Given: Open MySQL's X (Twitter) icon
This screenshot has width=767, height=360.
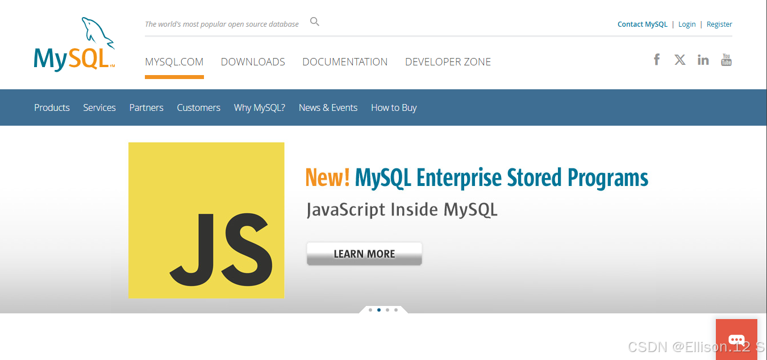Looking at the screenshot, I should pyautogui.click(x=680, y=60).
